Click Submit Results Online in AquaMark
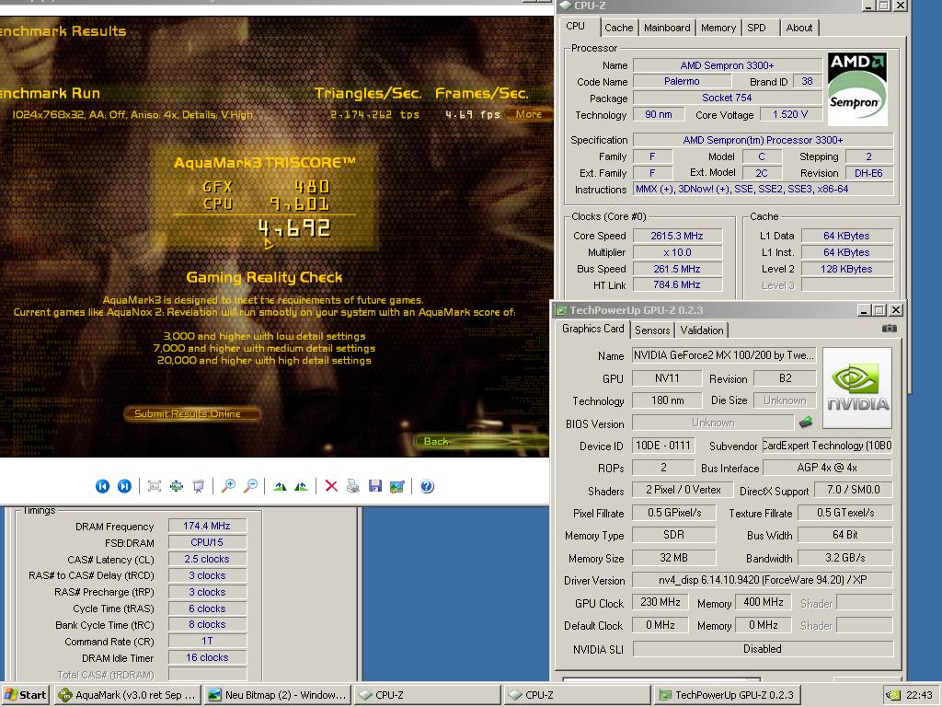 191,413
